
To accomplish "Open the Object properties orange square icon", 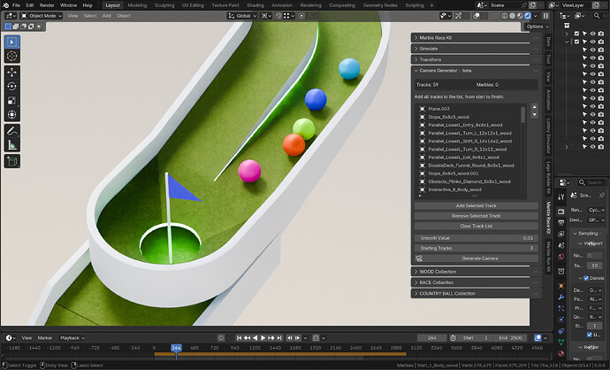I will pyautogui.click(x=561, y=286).
